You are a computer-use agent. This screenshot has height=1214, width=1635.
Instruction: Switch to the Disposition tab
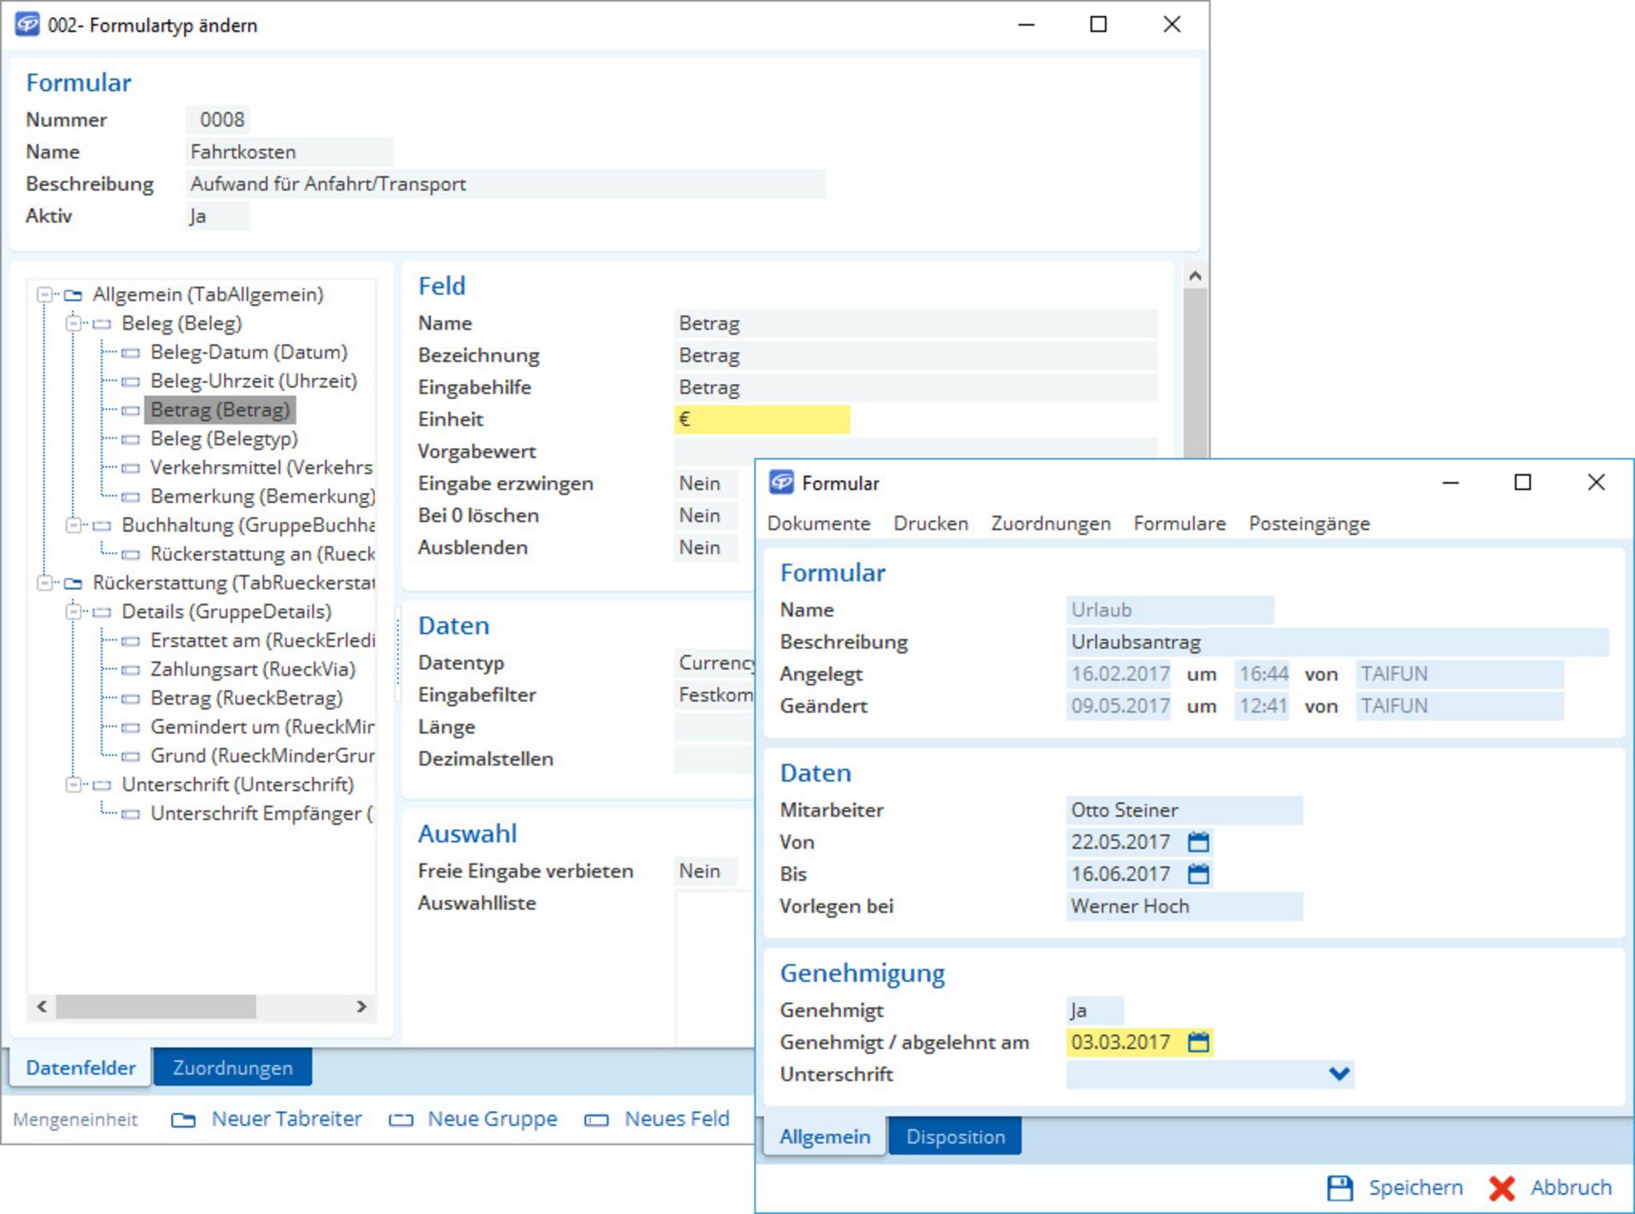click(x=955, y=1137)
